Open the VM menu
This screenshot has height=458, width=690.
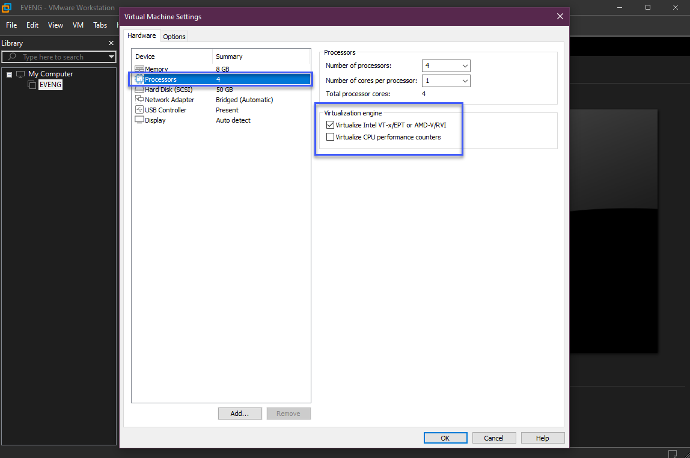click(78, 25)
